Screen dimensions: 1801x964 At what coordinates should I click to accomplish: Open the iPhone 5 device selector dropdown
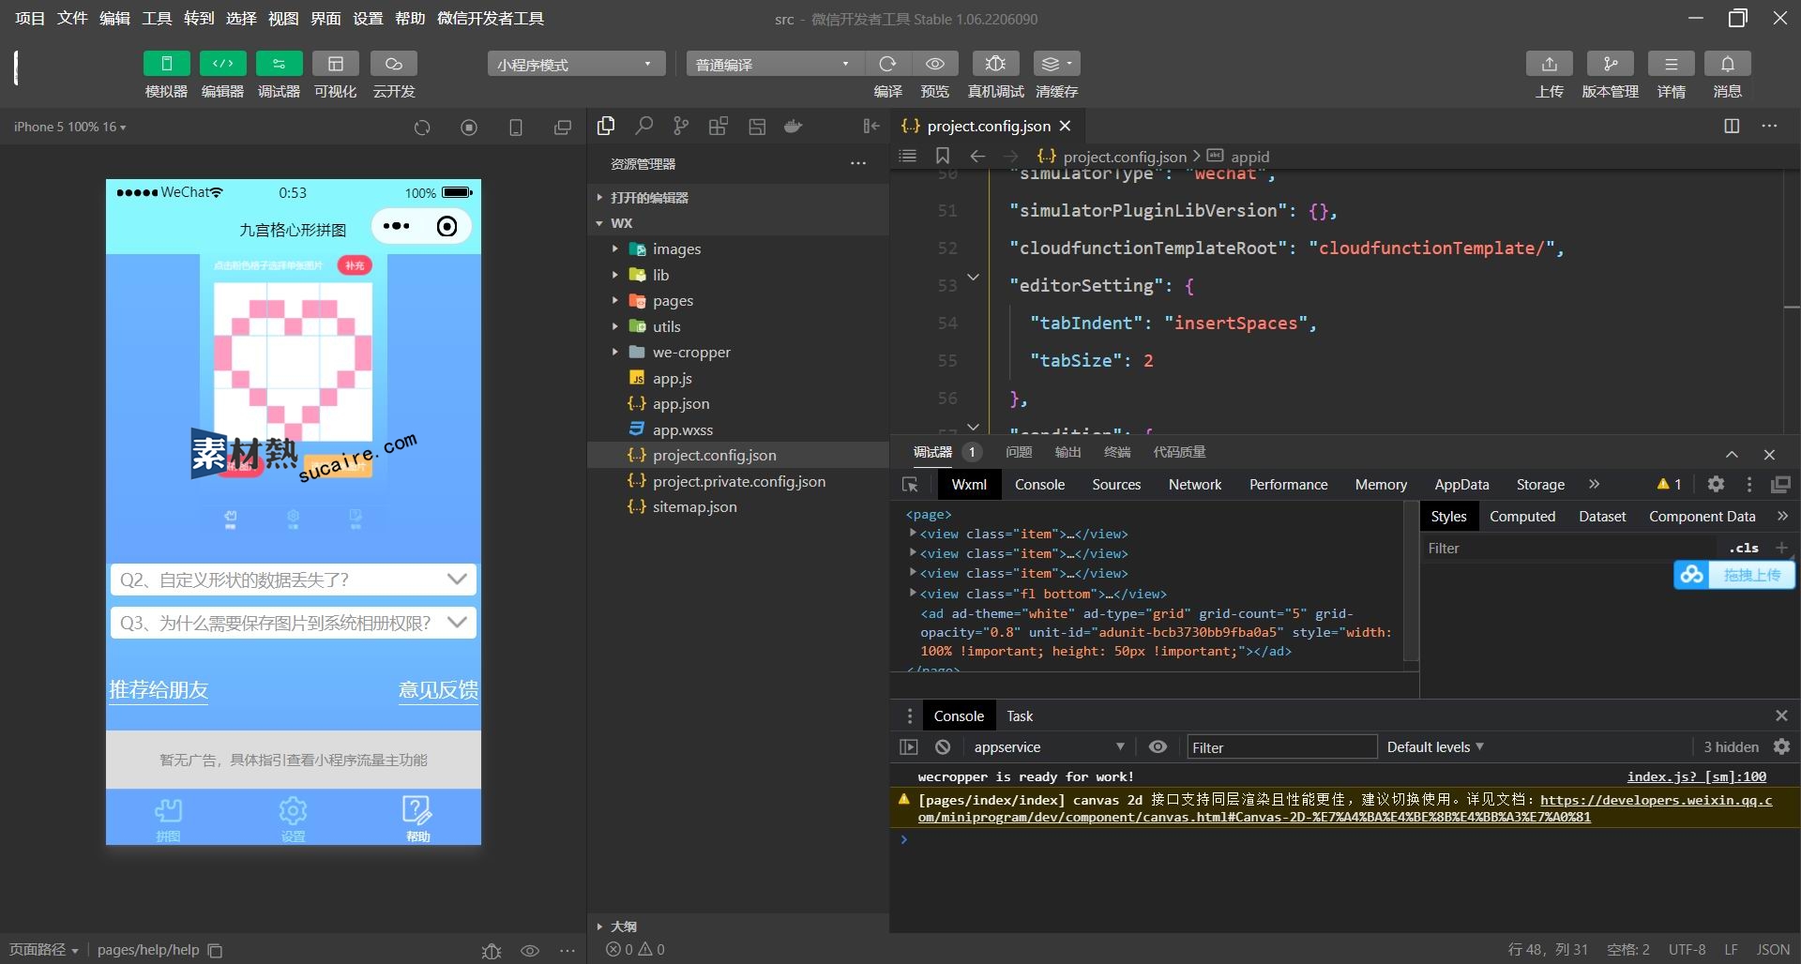coord(69,127)
